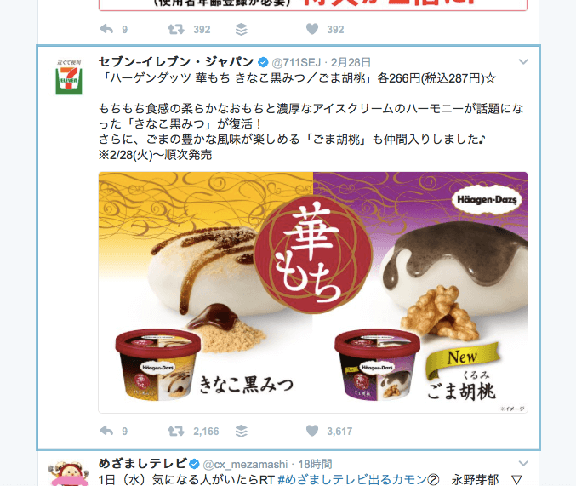Click Buffer stack icon on the top tweet

[242, 30]
